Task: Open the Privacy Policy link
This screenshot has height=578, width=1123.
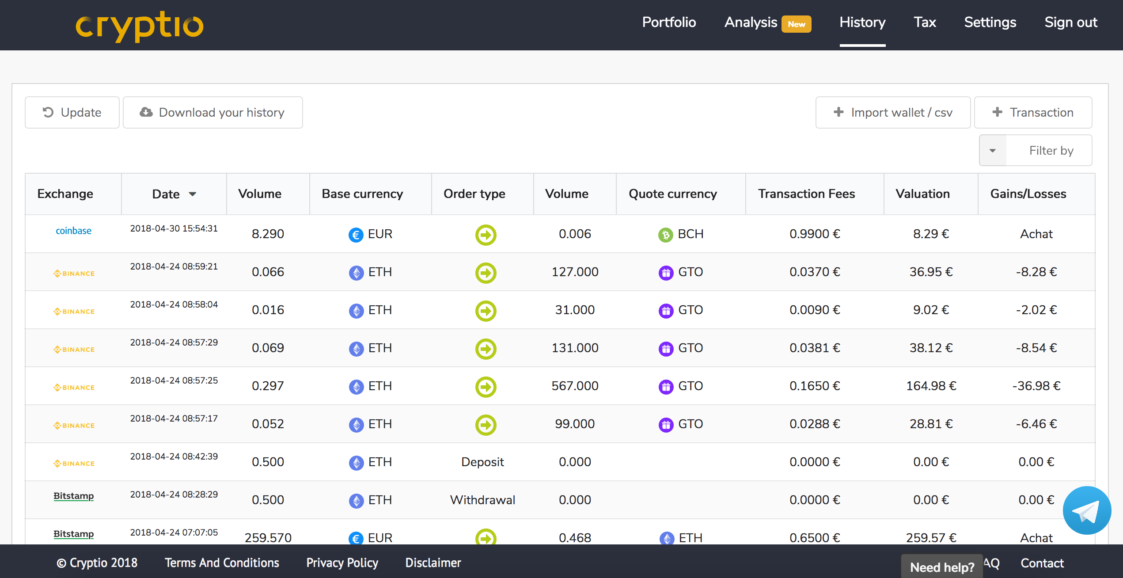Action: [342, 563]
